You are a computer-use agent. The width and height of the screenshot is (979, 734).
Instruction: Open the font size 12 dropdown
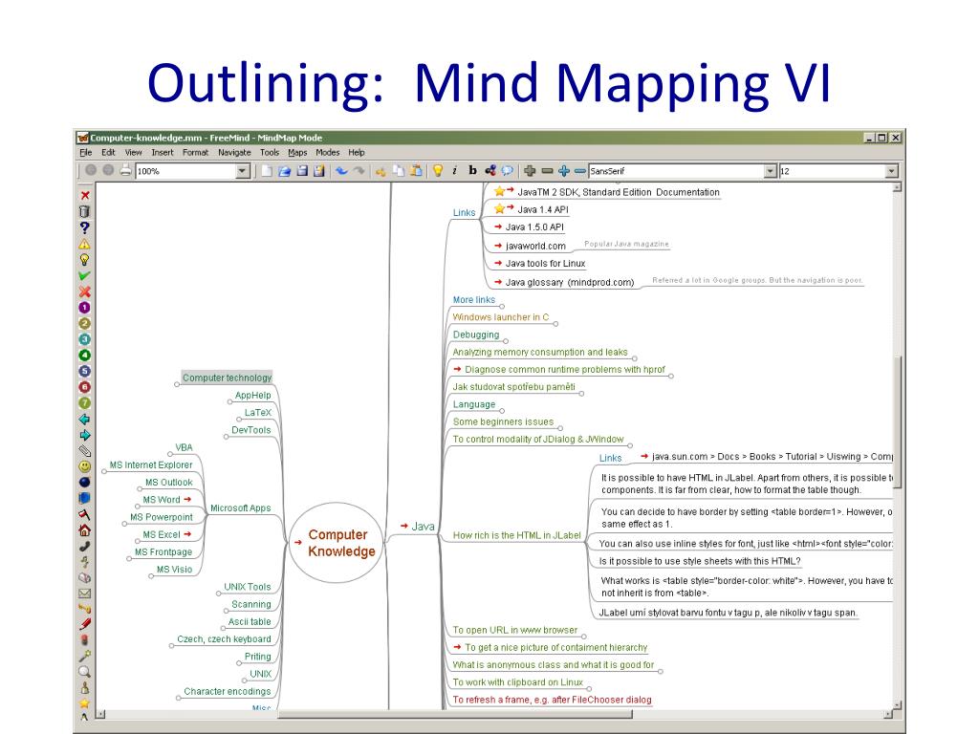(x=892, y=171)
